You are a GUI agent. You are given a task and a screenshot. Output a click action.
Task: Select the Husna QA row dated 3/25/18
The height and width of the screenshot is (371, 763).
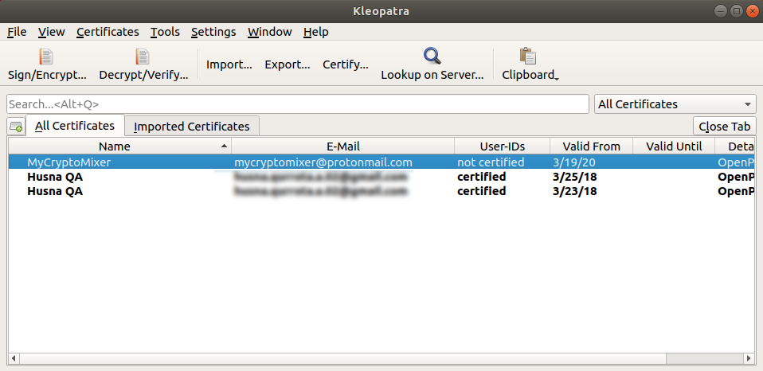pyautogui.click(x=381, y=177)
